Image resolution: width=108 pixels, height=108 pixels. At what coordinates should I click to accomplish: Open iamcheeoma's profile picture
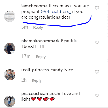pos(10,16)
